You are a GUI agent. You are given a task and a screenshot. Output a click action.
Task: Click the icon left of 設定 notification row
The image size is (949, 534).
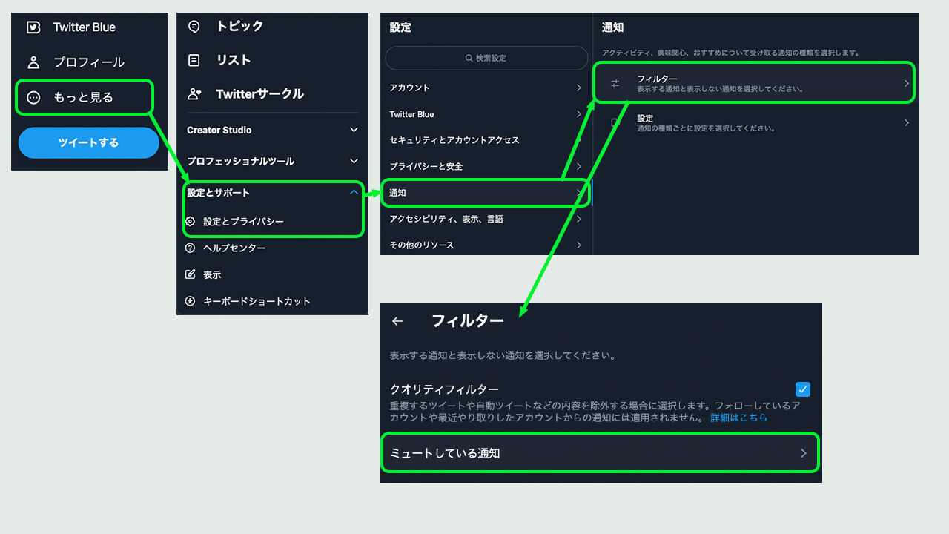point(615,123)
